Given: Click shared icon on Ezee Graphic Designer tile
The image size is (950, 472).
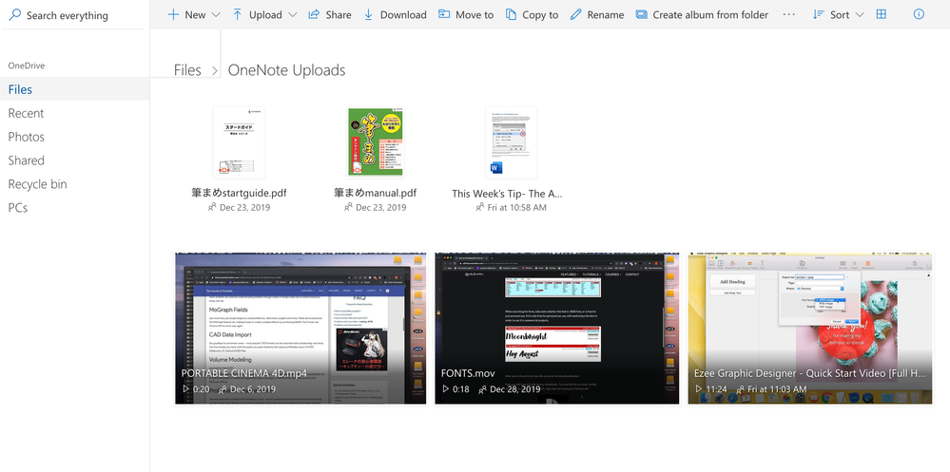Looking at the screenshot, I should point(740,389).
